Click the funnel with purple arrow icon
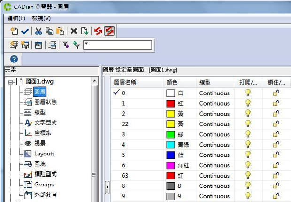This screenshot has height=202, width=291. [66, 45]
